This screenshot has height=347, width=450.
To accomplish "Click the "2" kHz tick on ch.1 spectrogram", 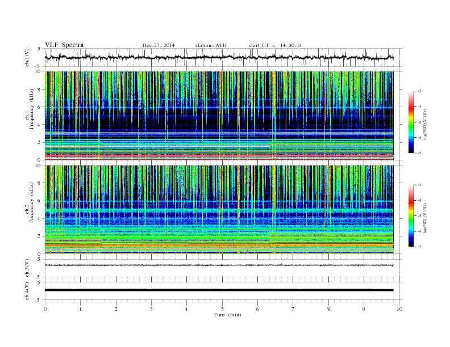I will (40, 142).
